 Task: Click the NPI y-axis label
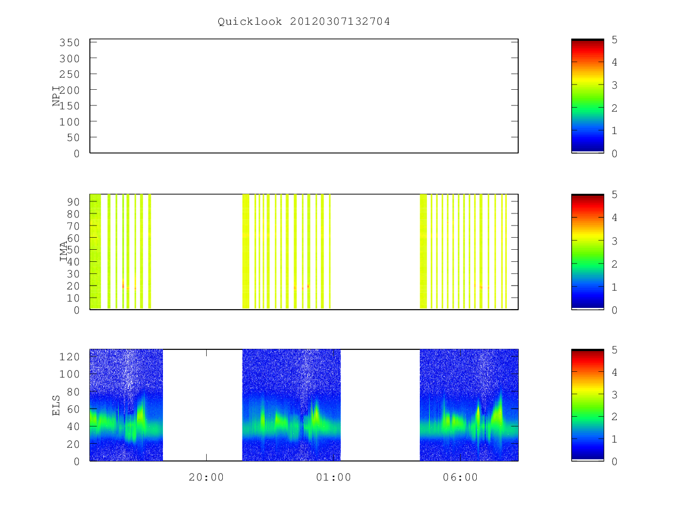(57, 96)
